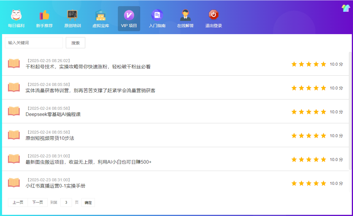Image resolution: width=353 pixels, height=216 pixels.
Task: Click the fifth star of 千粉起号技术 rating
Action: click(324, 64)
